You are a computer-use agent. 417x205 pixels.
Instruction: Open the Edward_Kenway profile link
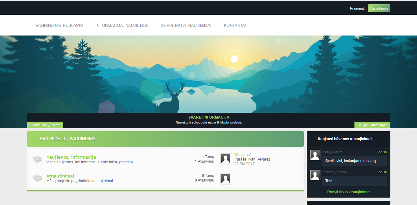pos(335,172)
